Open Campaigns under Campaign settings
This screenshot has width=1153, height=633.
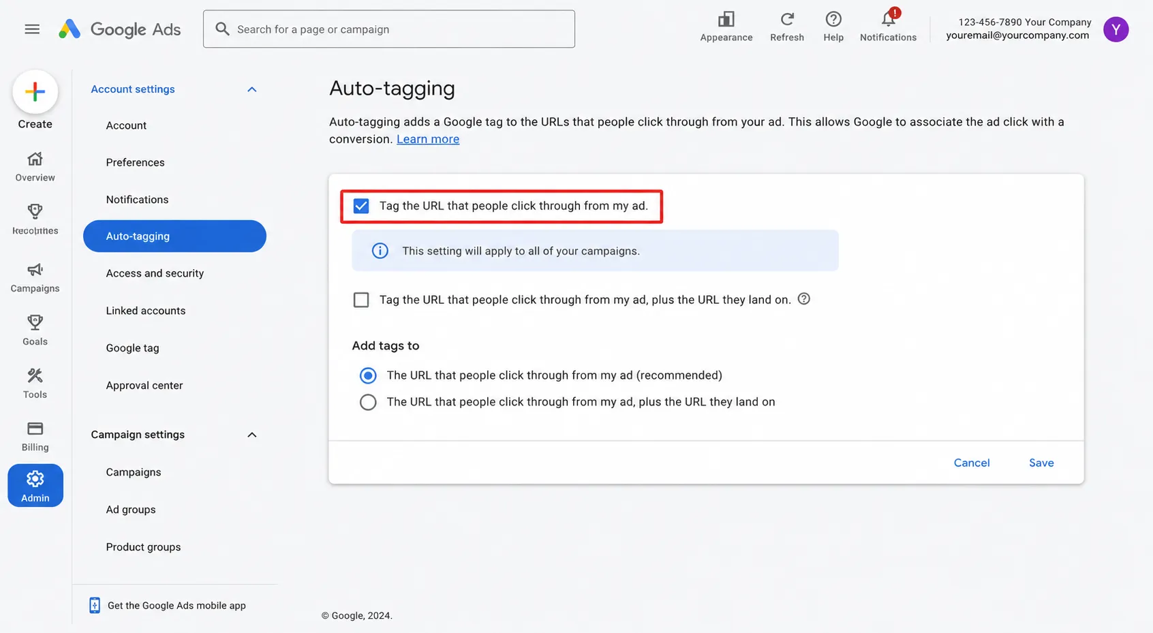(x=134, y=472)
